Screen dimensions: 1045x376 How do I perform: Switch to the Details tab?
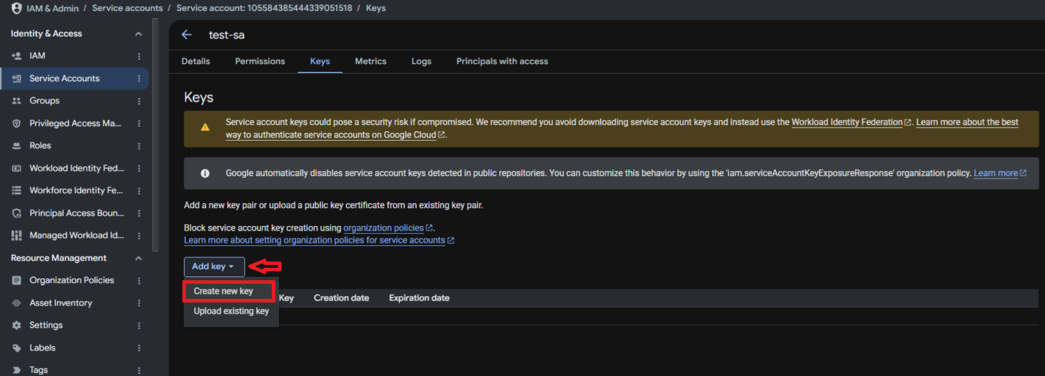[x=196, y=61]
